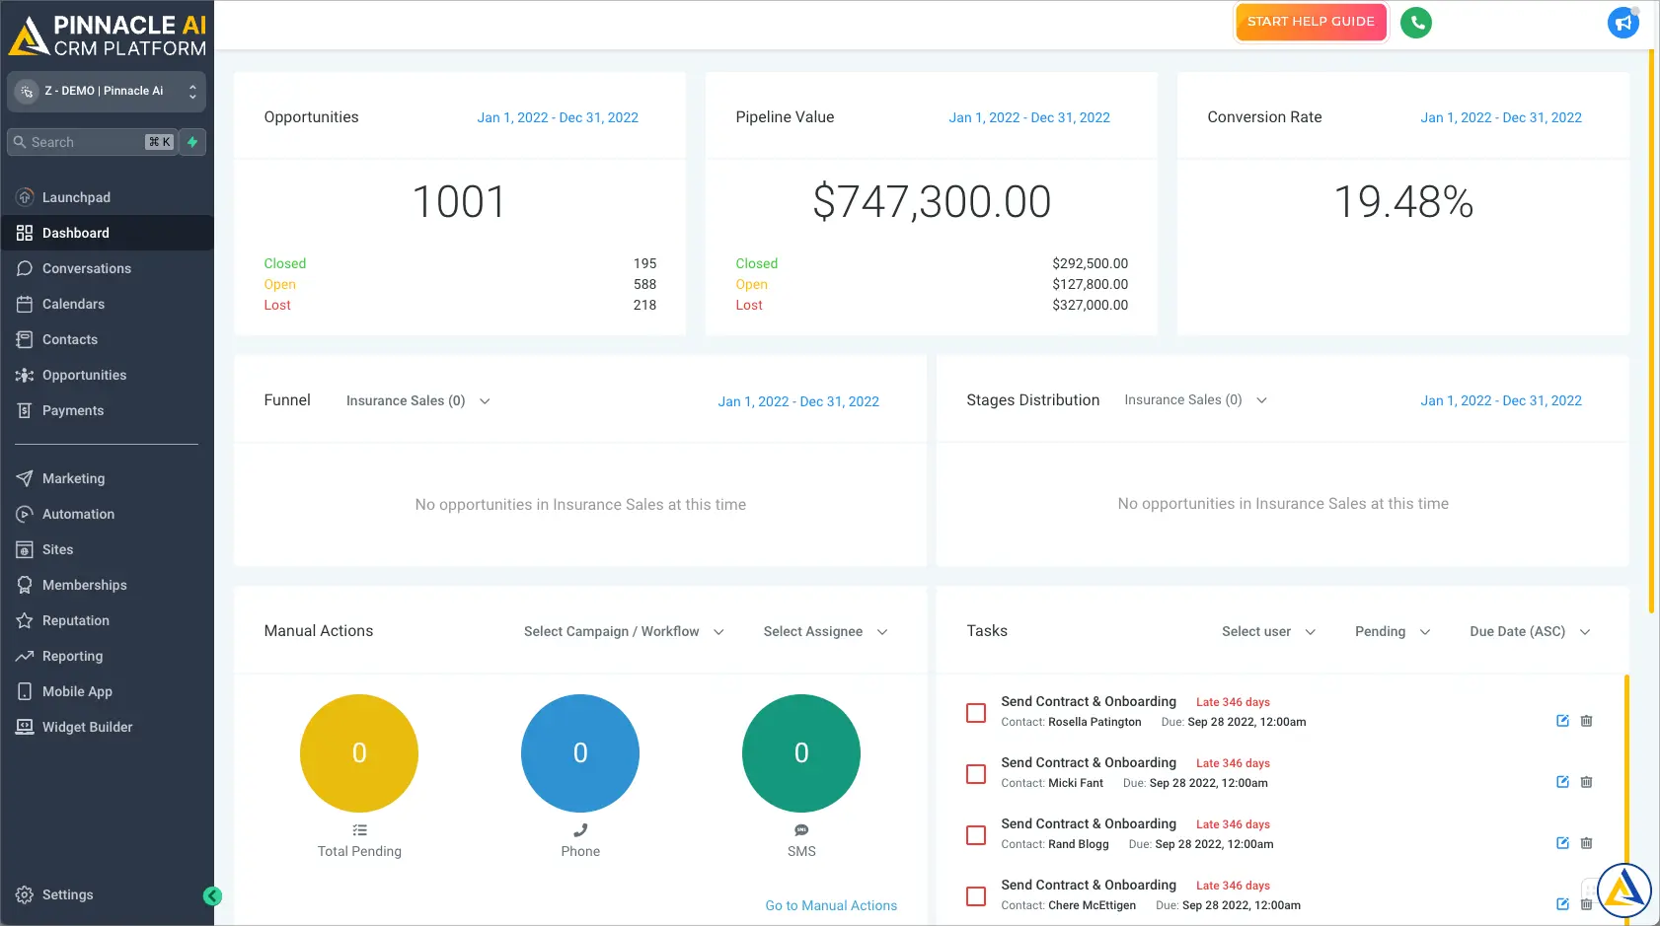1660x926 pixels.
Task: Open the Automation section
Action: coord(77,514)
